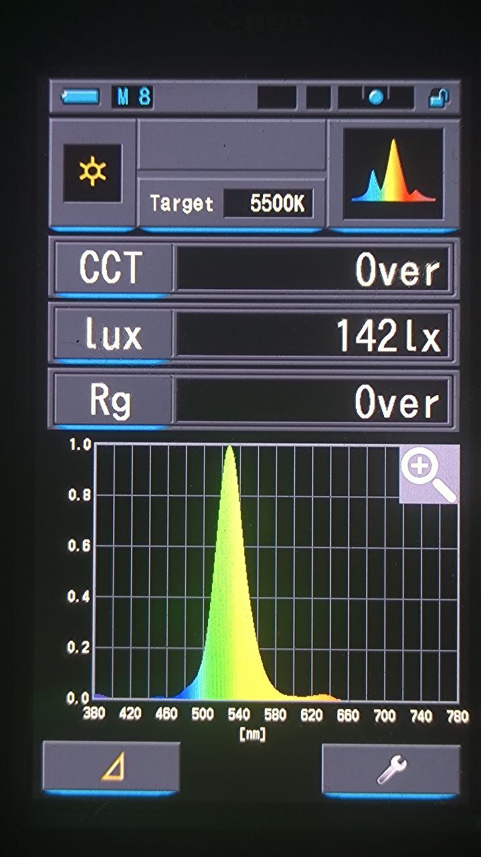Image resolution: width=481 pixels, height=857 pixels.
Task: Tap the CCT Over reading field
Action: [313, 269]
